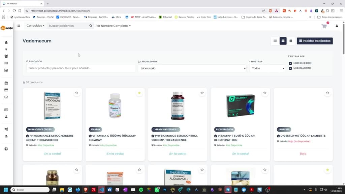345x194 pixels.
Task: Click the Windows taskbar search box
Action: pyautogui.click(x=30, y=190)
